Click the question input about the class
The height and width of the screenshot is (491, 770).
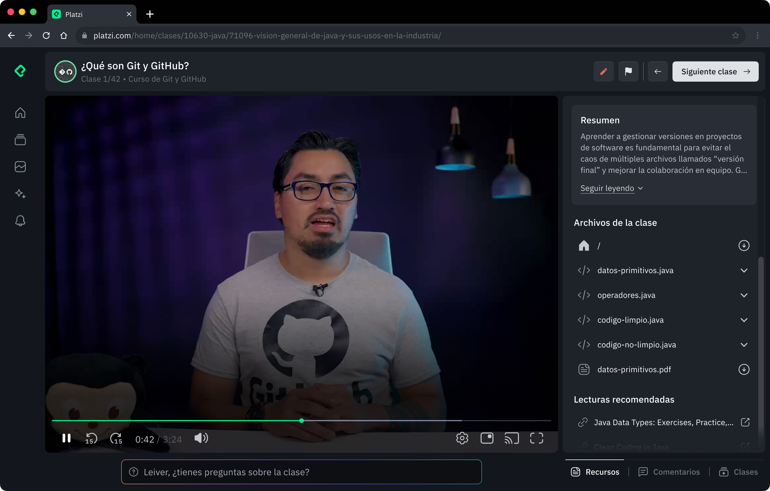(301, 472)
